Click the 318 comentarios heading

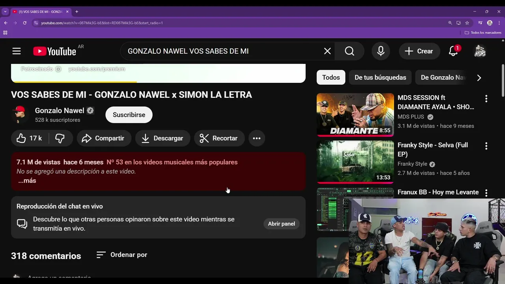(x=46, y=256)
